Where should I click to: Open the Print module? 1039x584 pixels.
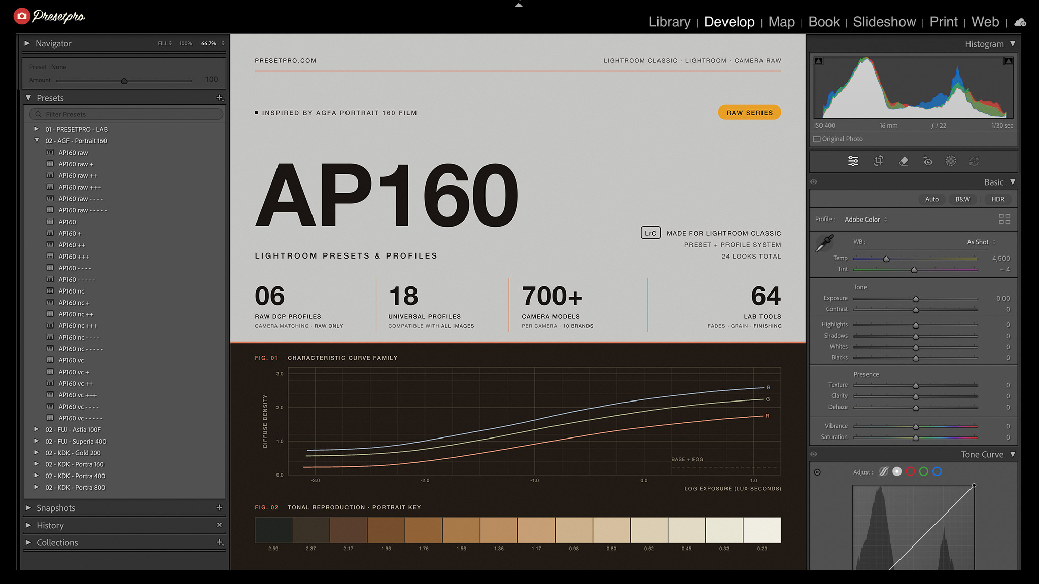tap(944, 22)
